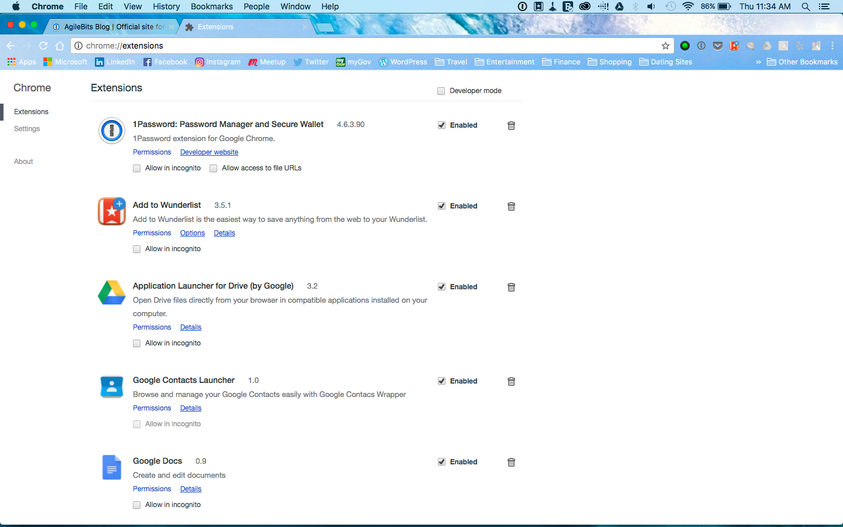
Task: Click the Google Contacts Launcher logo
Action: click(111, 386)
